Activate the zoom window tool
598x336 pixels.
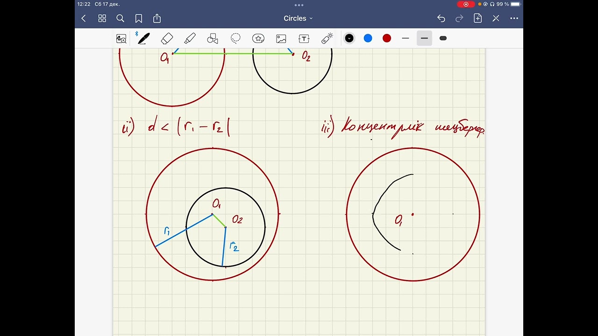click(x=121, y=39)
